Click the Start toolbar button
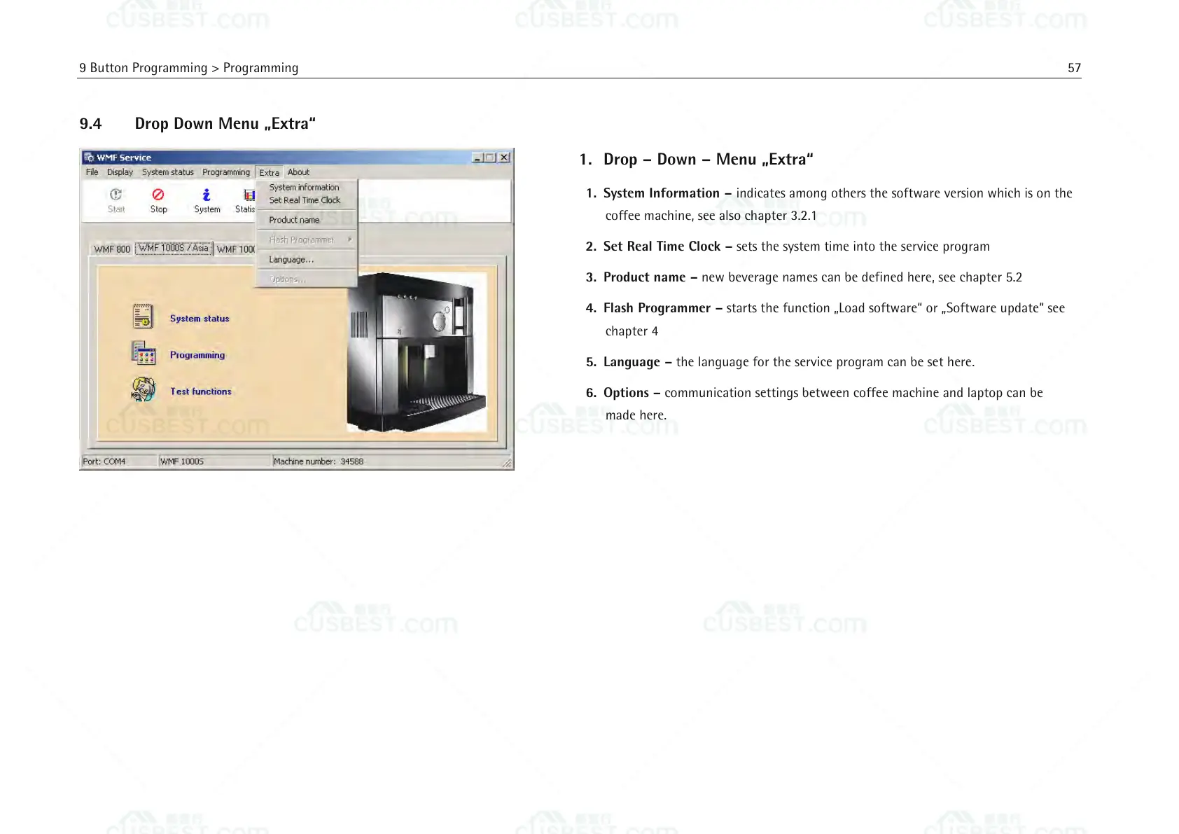1179x834 pixels. pyautogui.click(x=116, y=200)
